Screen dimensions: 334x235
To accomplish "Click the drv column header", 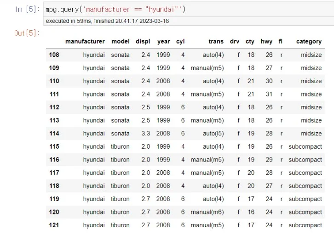I will click(235, 41).
